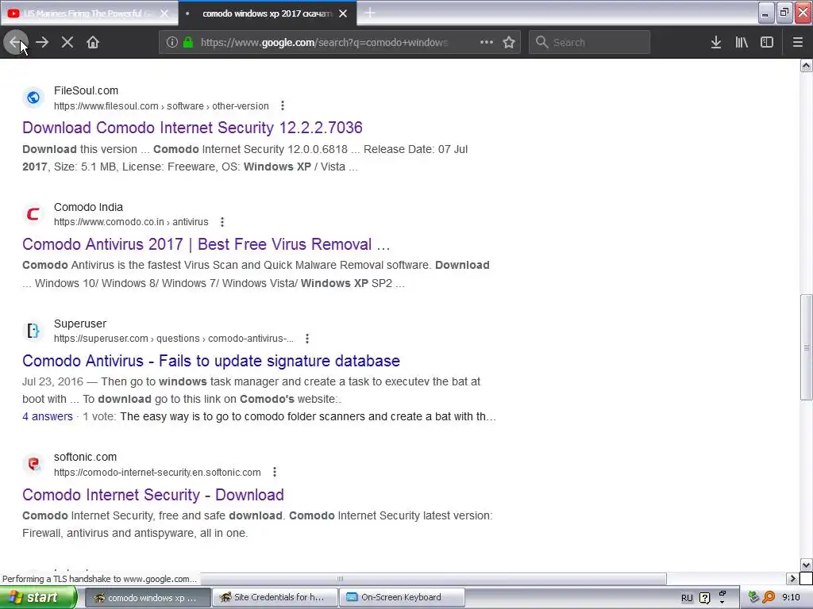The width and height of the screenshot is (813, 609).
Task: Click the green padlock security icon
Action: pos(187,43)
